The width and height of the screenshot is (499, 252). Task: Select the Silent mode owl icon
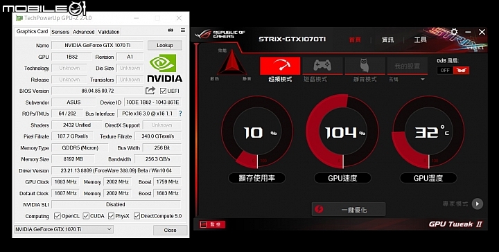[x=365, y=66]
